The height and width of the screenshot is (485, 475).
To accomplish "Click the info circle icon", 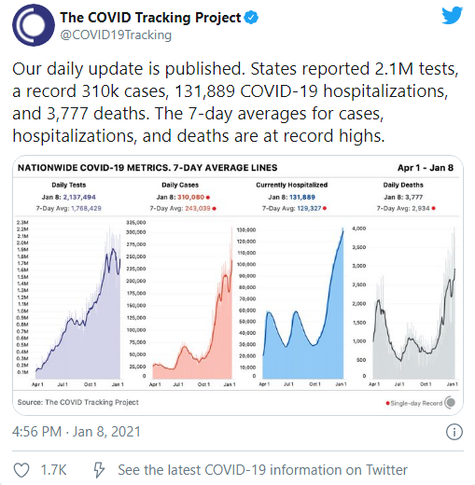I will click(x=454, y=432).
